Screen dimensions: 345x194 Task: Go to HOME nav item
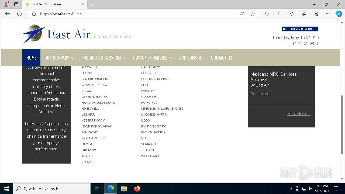point(31,58)
